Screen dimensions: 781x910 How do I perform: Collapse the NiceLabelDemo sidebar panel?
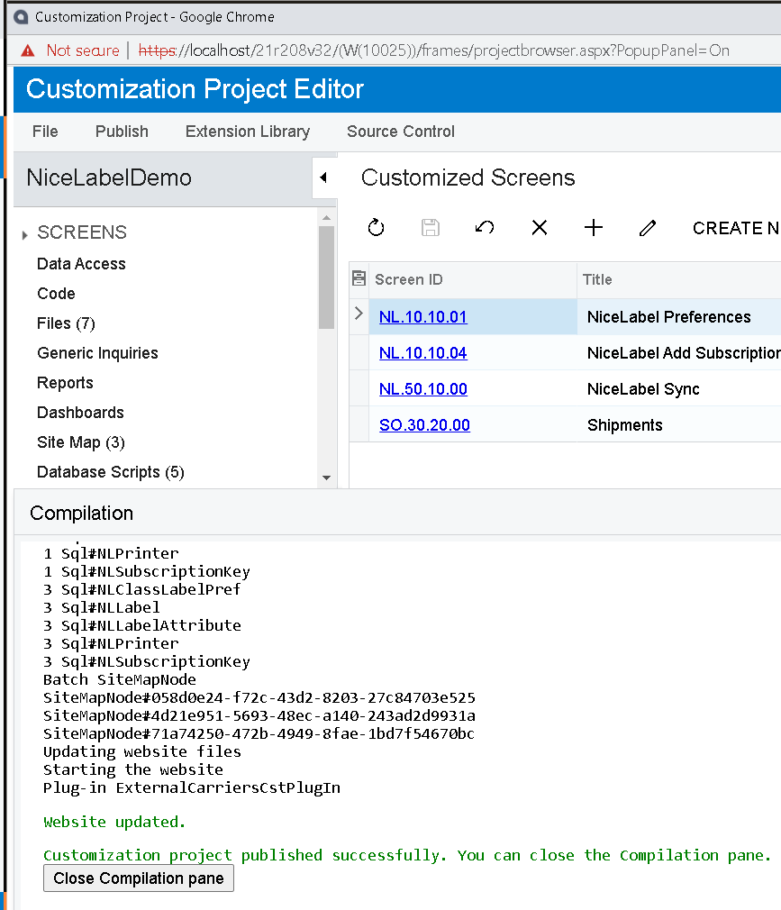click(323, 177)
